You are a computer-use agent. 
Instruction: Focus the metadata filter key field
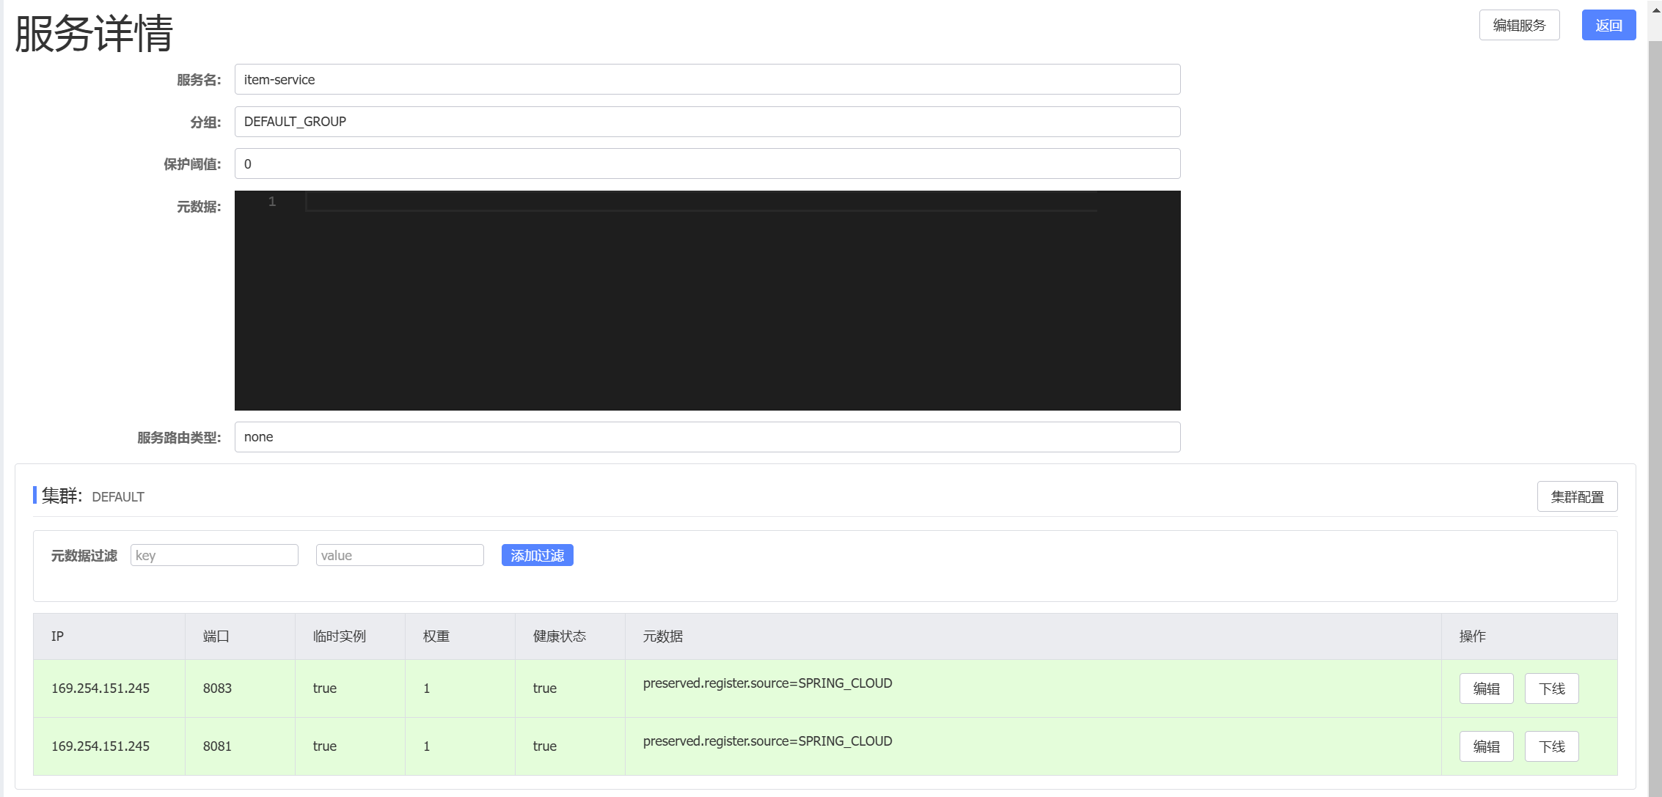(x=214, y=556)
